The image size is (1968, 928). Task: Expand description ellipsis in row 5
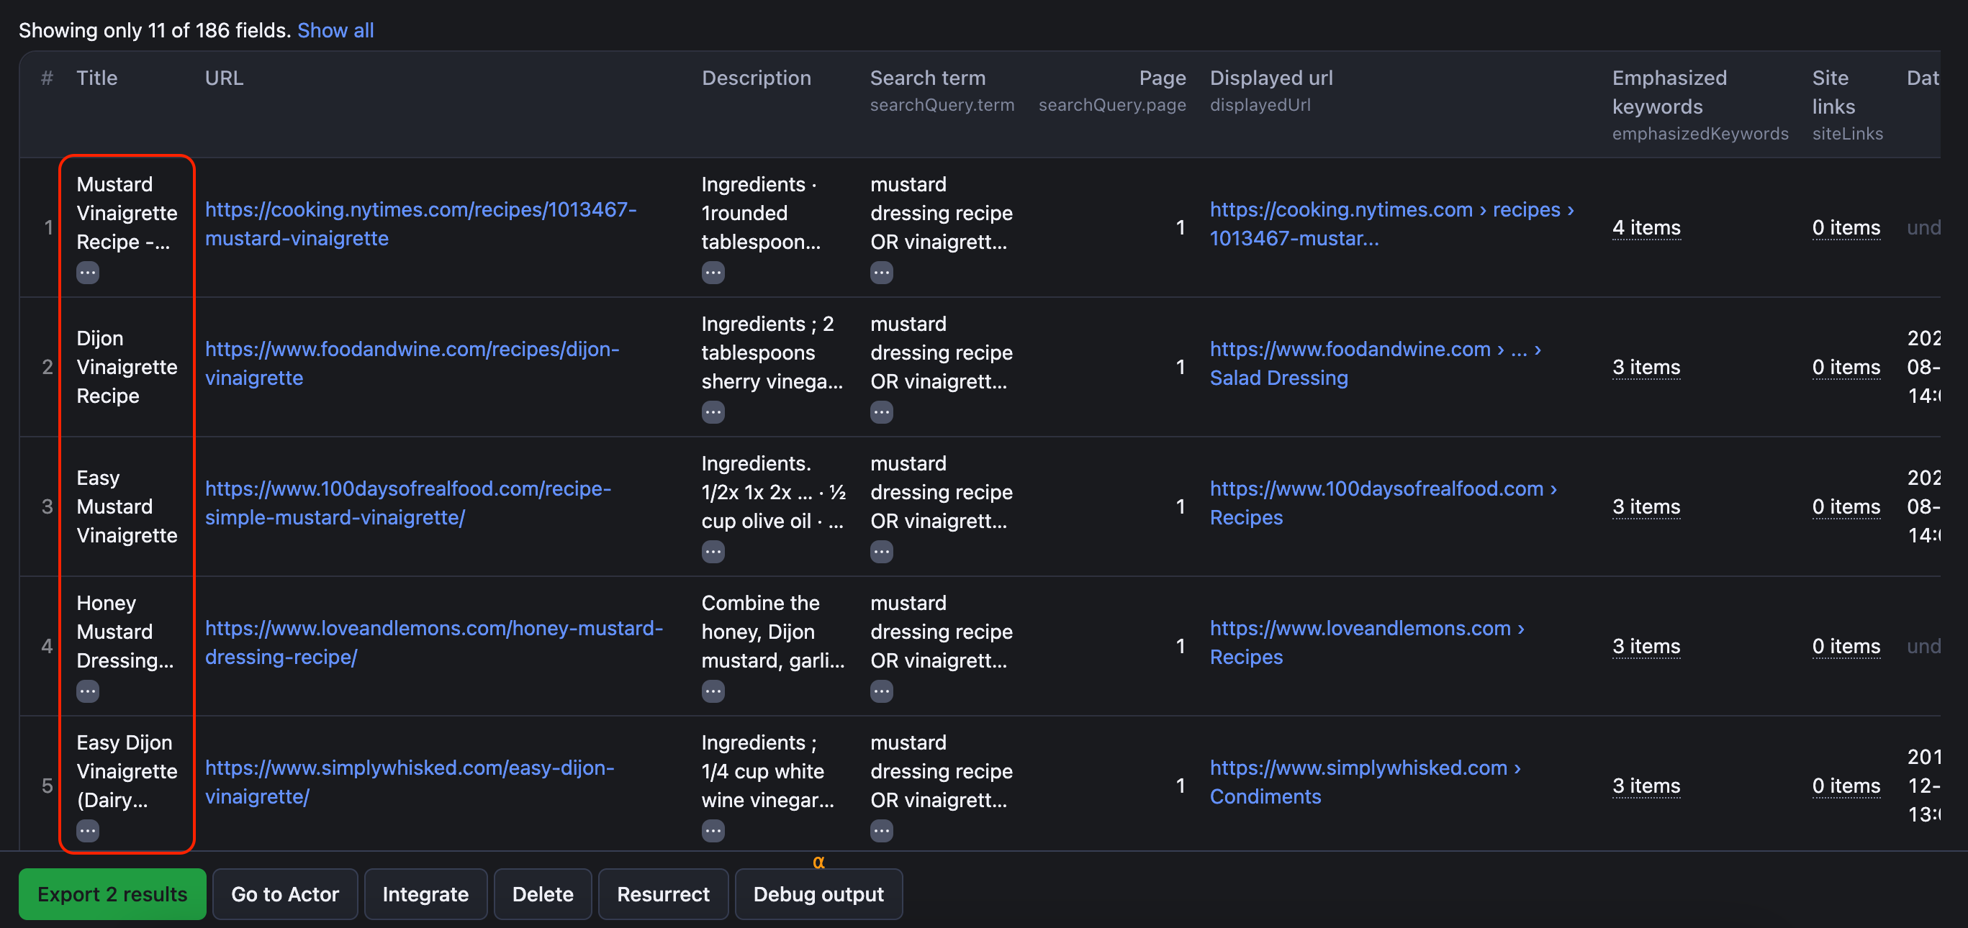pyautogui.click(x=713, y=830)
